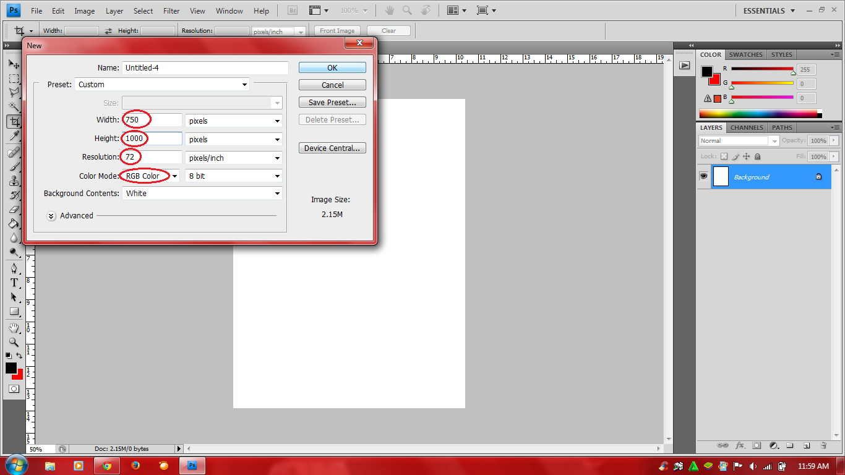The height and width of the screenshot is (475, 845).
Task: Swap foreground and background colors
Action: point(19,356)
